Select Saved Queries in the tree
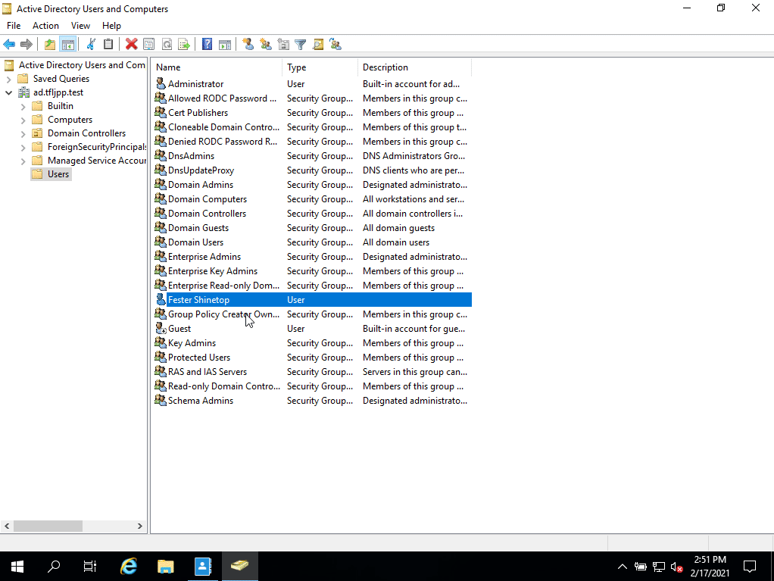This screenshot has height=581, width=774. [61, 79]
